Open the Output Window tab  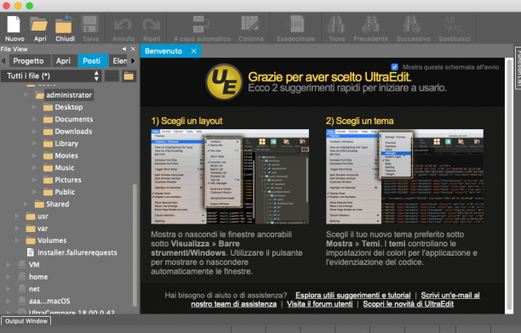point(26,321)
